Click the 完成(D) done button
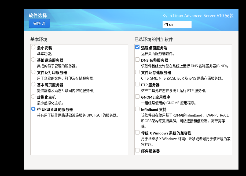Viewport: 246px width, 176px height. pos(39,23)
